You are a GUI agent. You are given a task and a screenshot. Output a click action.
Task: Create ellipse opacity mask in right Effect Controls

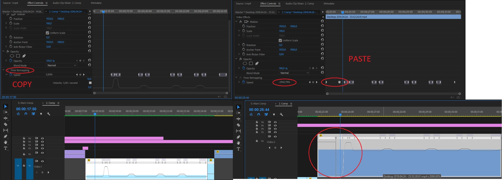pyautogui.click(x=245, y=63)
